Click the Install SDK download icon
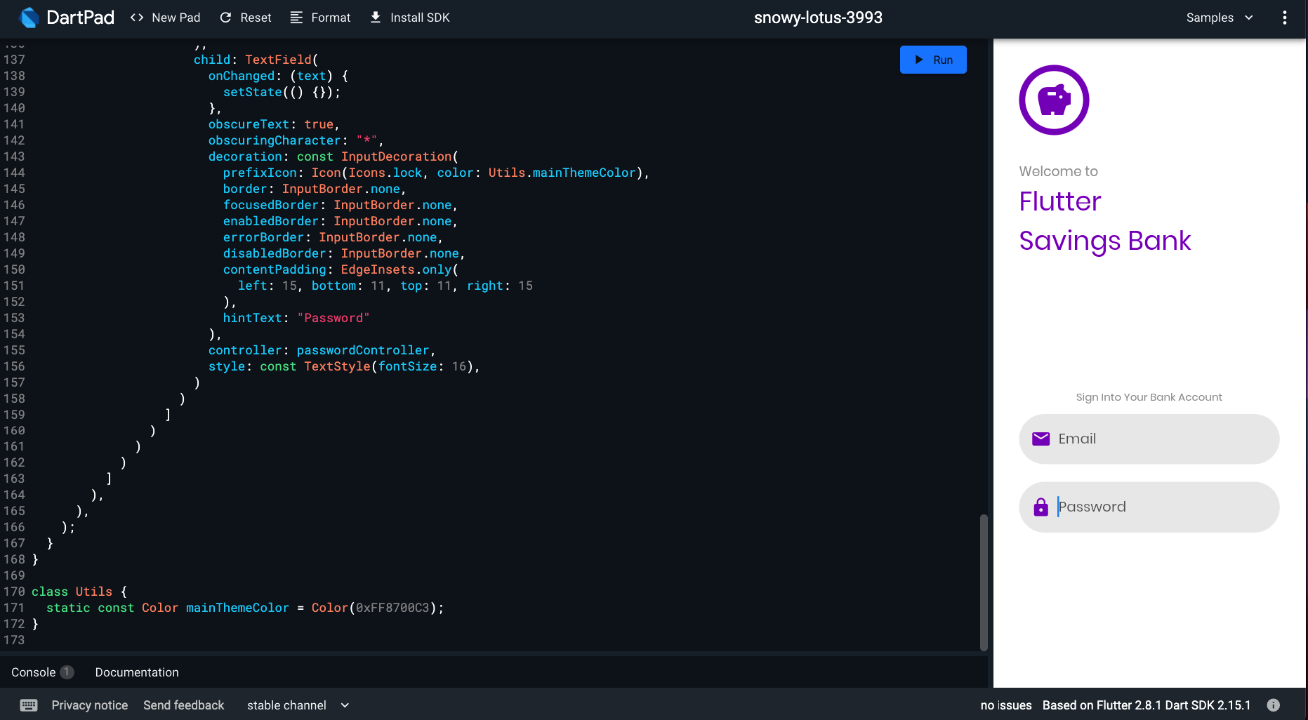This screenshot has height=720, width=1308. [376, 18]
